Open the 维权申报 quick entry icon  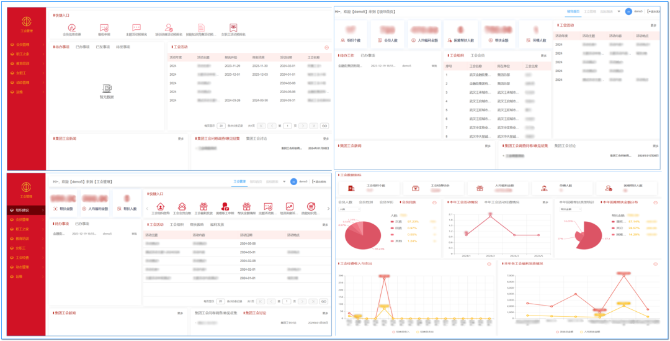coord(104,27)
